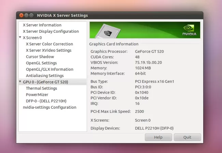Open Antialiasing Settings
Image resolution: width=222 pixels, height=153 pixels.
click(45, 76)
